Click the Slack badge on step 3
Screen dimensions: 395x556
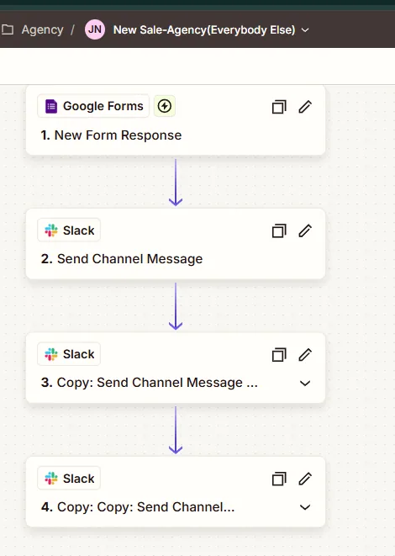pyautogui.click(x=69, y=354)
